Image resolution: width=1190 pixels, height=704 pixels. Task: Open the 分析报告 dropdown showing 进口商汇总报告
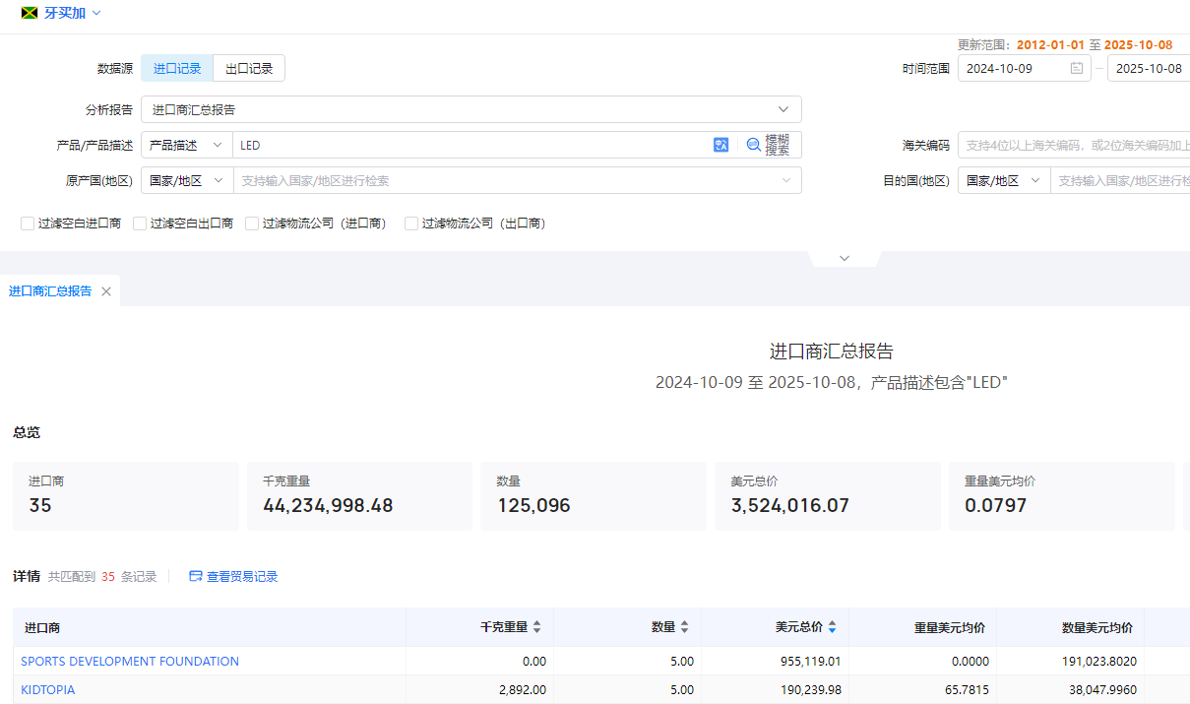470,109
